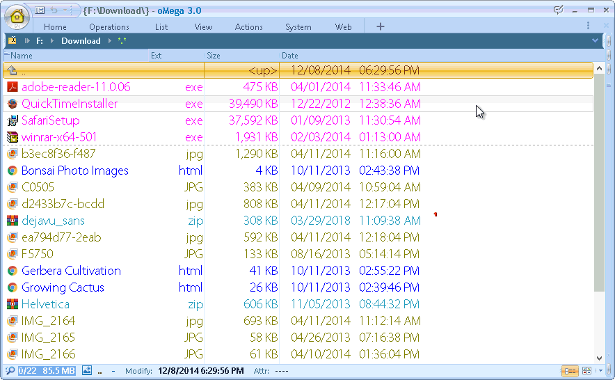
Task: Click the Bonsai Photo Images Chrome icon
Action: coord(12,171)
